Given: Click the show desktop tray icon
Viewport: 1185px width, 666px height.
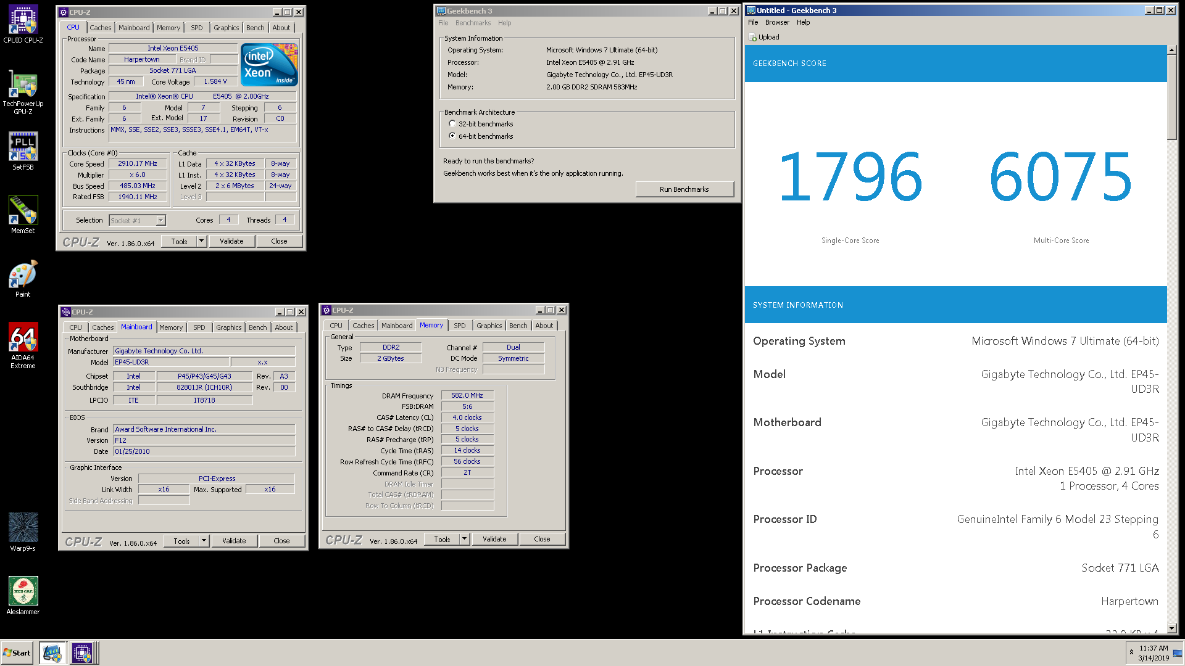Looking at the screenshot, I should [x=1178, y=653].
